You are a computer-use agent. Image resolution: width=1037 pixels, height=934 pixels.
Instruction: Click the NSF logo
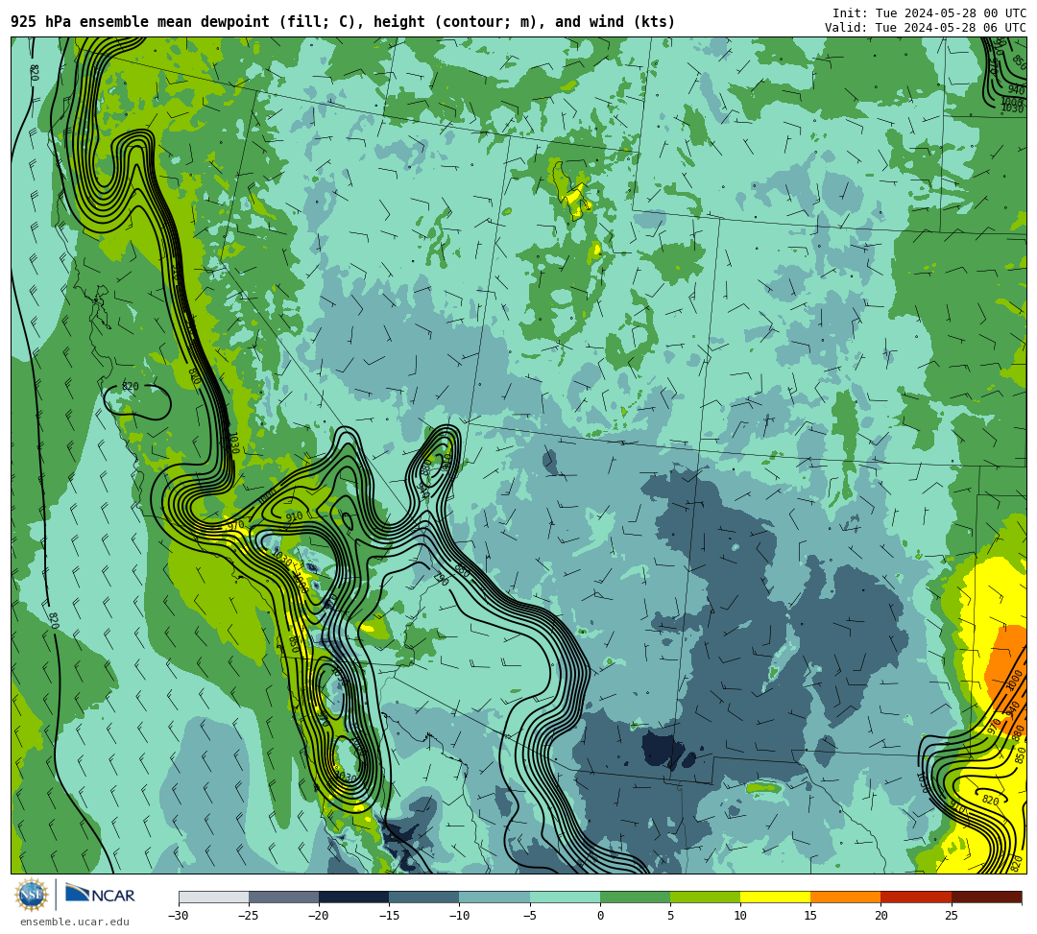click(x=31, y=896)
